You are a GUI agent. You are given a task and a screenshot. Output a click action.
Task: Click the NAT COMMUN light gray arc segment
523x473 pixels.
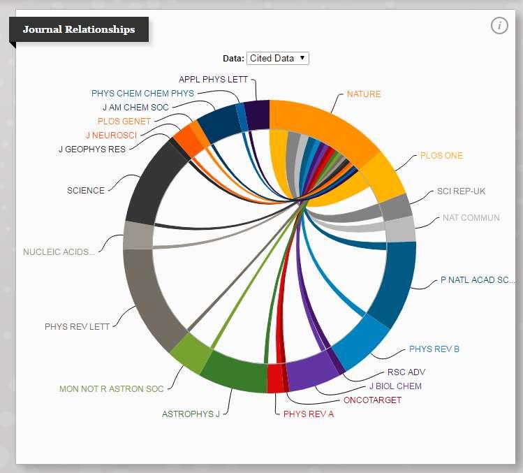click(x=400, y=229)
